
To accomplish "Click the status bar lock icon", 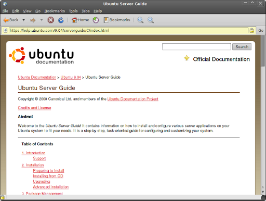I will (3, 197).
